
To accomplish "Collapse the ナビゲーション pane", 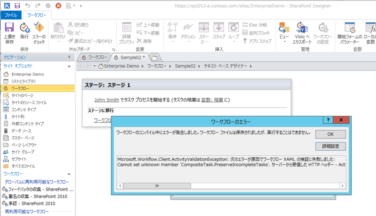I will pyautogui.click(x=69, y=57).
